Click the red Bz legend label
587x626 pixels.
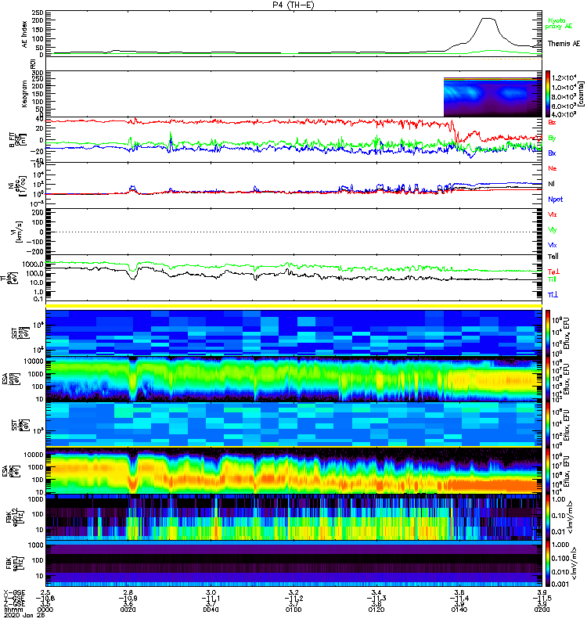[552, 123]
